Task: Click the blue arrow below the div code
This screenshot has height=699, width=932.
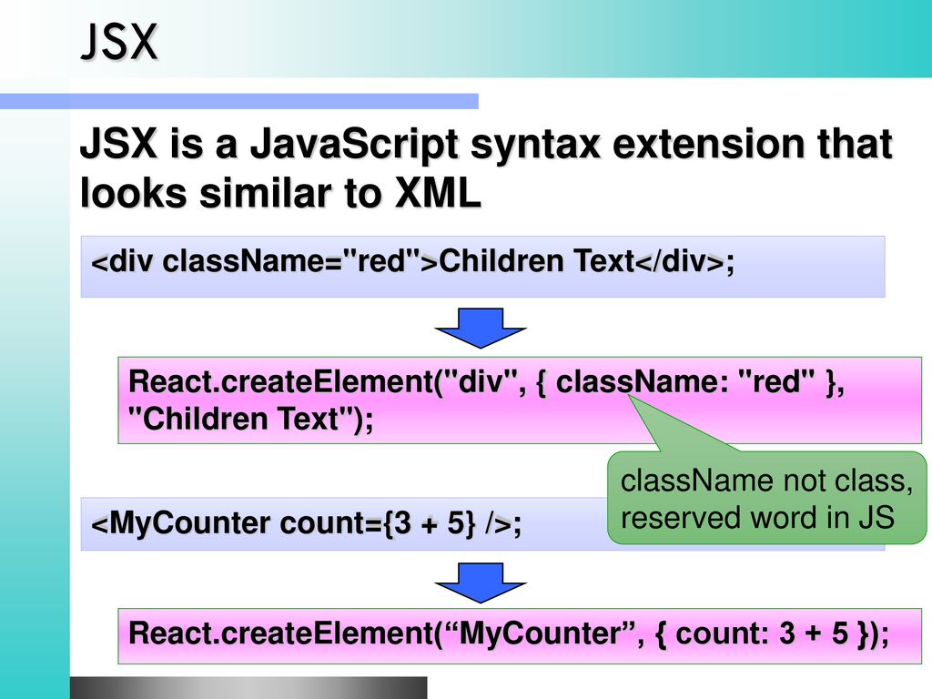Action: 481,328
